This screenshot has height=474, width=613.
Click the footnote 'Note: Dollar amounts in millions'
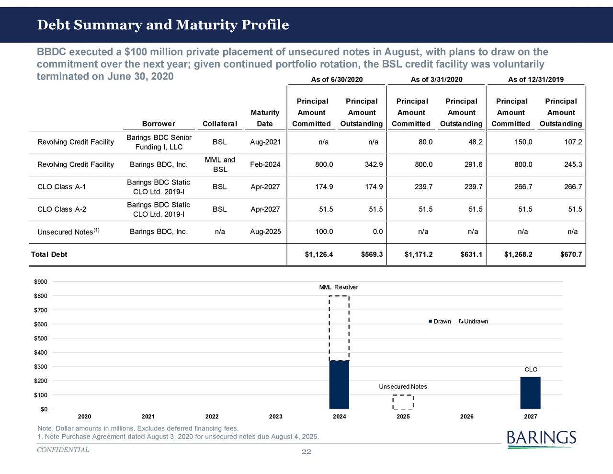pos(138,428)
